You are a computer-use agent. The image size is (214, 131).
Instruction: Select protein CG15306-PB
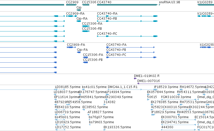coord(93,60)
